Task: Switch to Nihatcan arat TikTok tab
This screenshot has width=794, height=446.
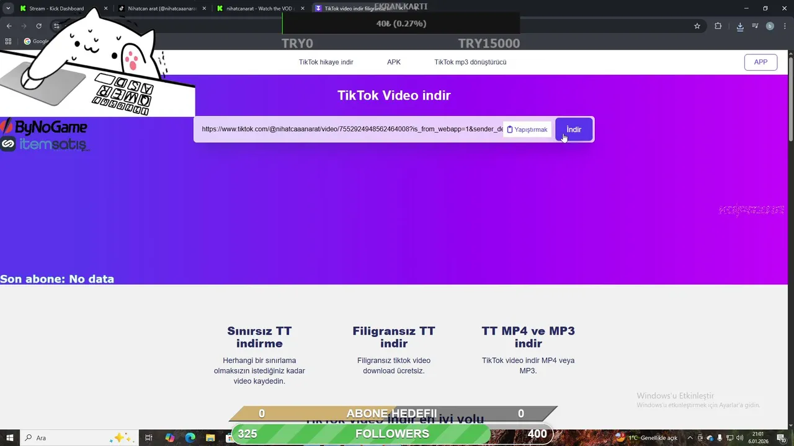Action: 161,9
